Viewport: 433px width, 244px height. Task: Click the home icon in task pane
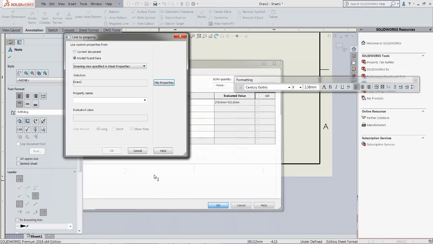[x=354, y=49]
